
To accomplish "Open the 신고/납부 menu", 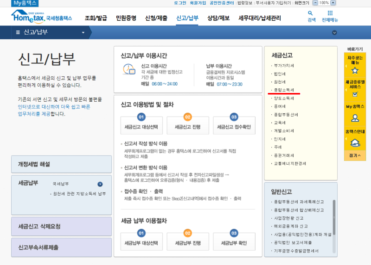I will coord(187,18).
